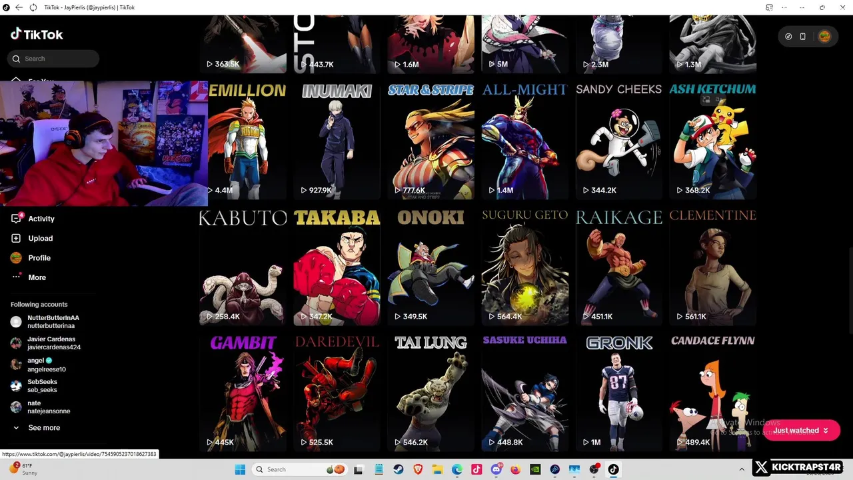Play the SANDY CHEEKS video
This screenshot has width=853, height=480.
tap(619, 141)
